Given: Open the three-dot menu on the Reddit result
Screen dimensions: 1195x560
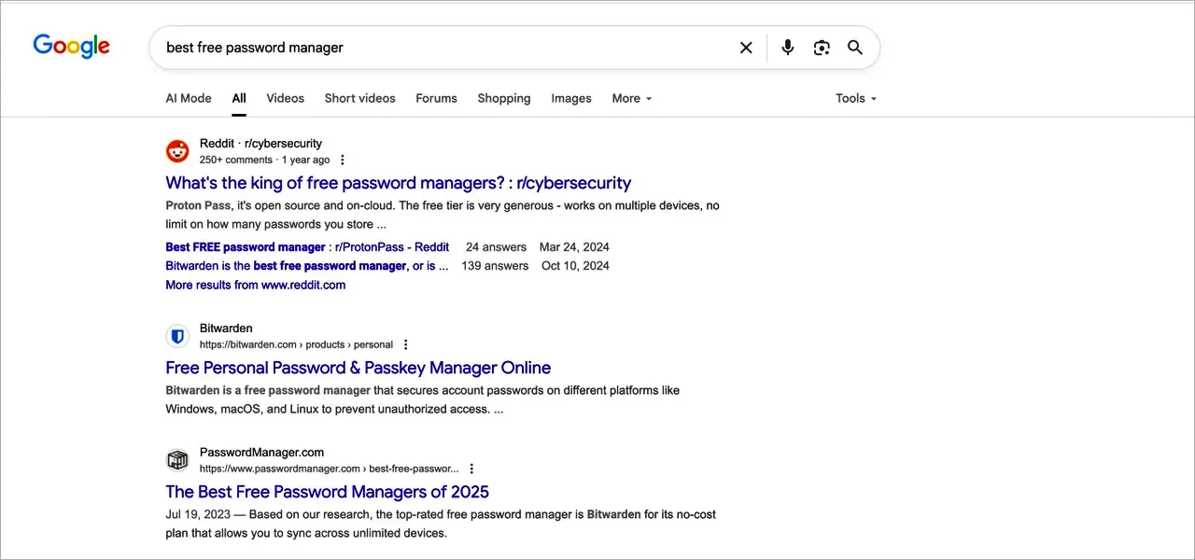Looking at the screenshot, I should click(x=342, y=160).
